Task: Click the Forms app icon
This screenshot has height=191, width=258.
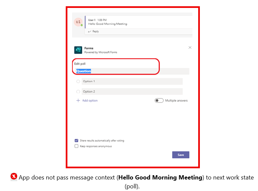Action: (x=78, y=50)
